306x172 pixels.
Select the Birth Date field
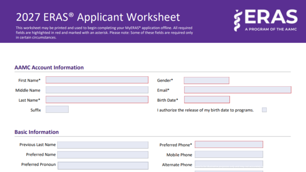click(x=207, y=100)
